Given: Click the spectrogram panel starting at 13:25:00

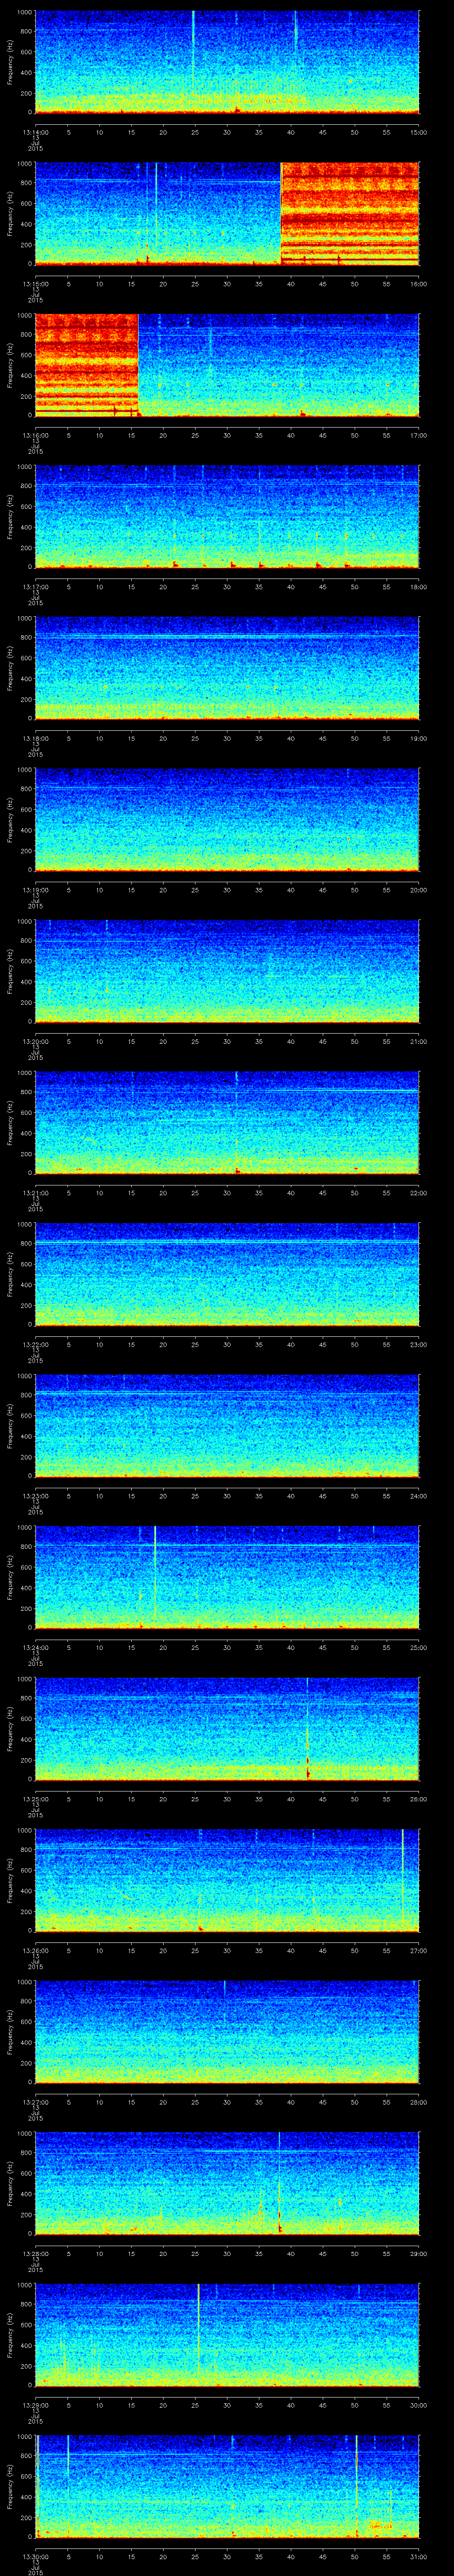Looking at the screenshot, I should tap(227, 1729).
